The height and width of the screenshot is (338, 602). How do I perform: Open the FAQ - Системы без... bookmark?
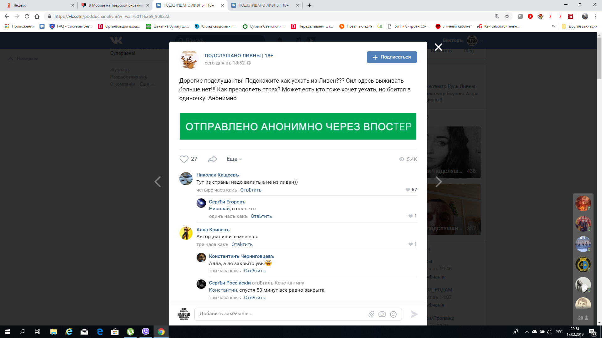click(71, 26)
